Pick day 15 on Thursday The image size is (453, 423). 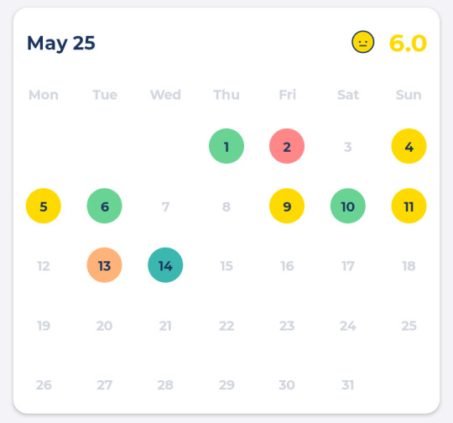point(226,266)
